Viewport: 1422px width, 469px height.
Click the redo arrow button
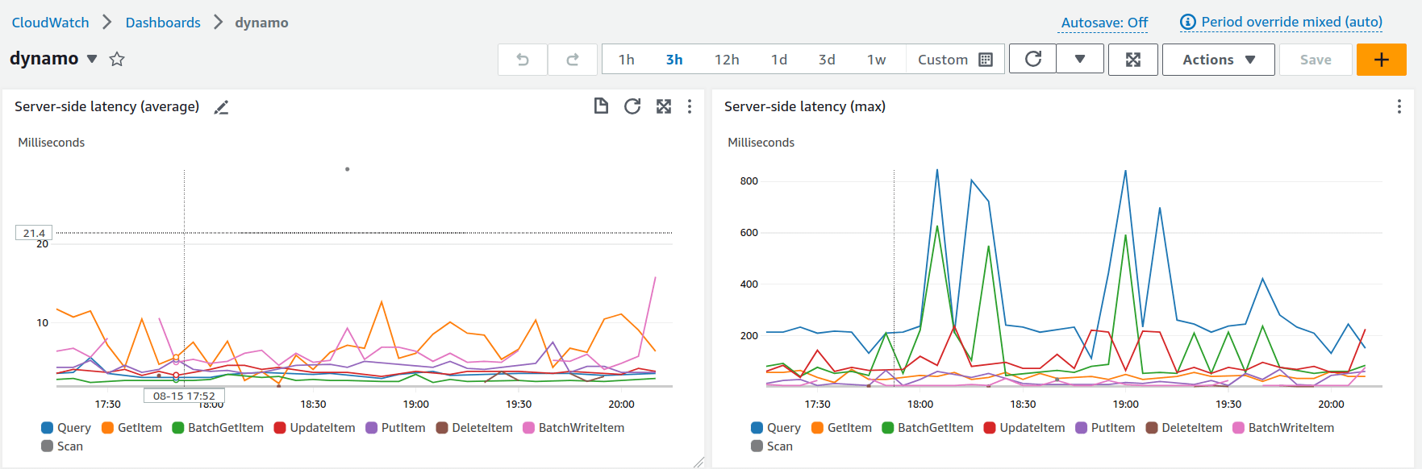coord(573,60)
